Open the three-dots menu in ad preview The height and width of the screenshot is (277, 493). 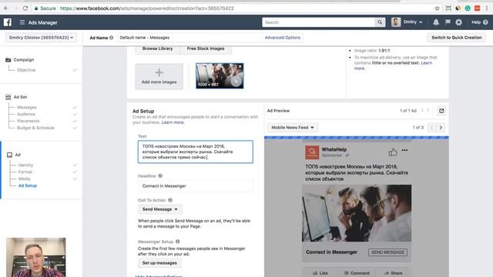[x=404, y=150]
